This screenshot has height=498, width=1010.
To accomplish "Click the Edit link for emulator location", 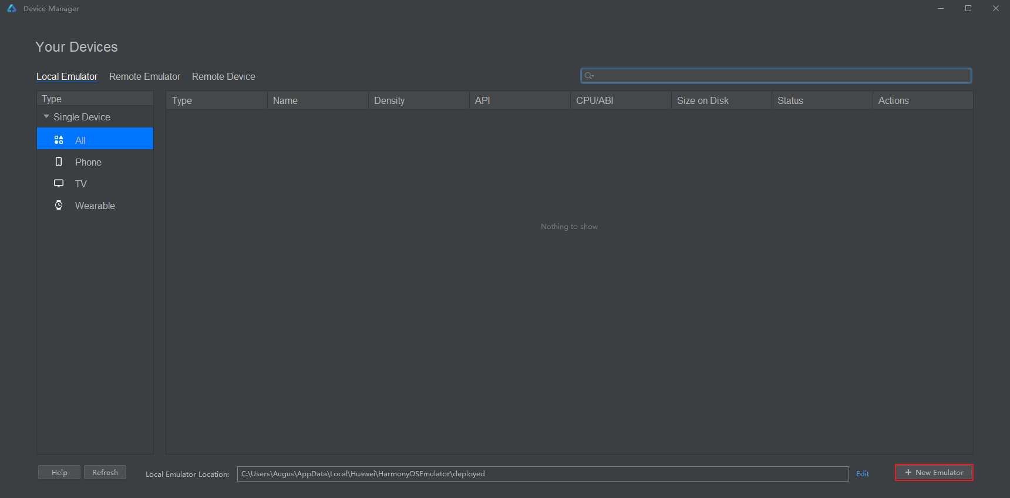I will (x=863, y=473).
